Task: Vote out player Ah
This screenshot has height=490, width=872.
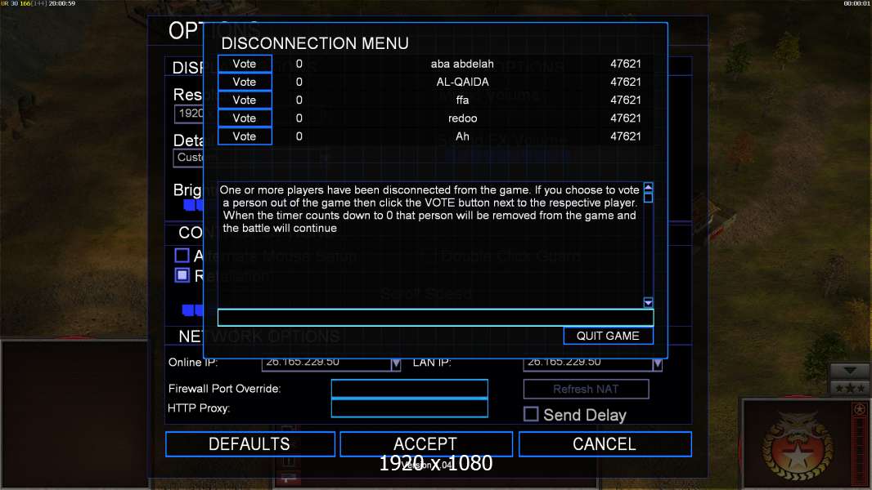Action: point(245,136)
